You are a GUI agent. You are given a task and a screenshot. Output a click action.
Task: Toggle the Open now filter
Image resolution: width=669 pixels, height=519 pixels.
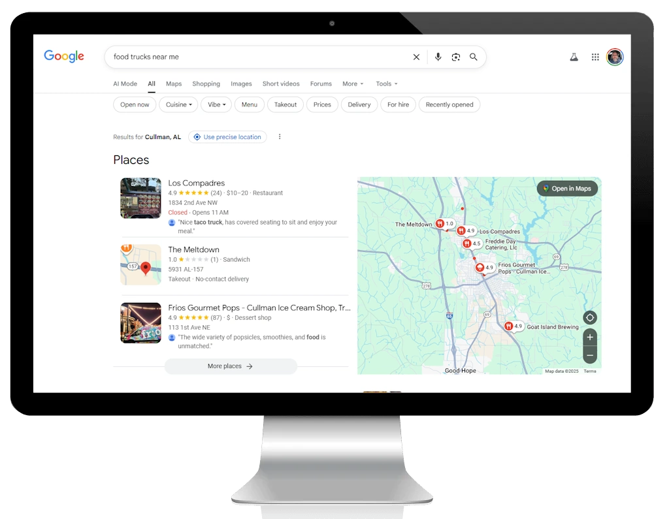point(135,105)
